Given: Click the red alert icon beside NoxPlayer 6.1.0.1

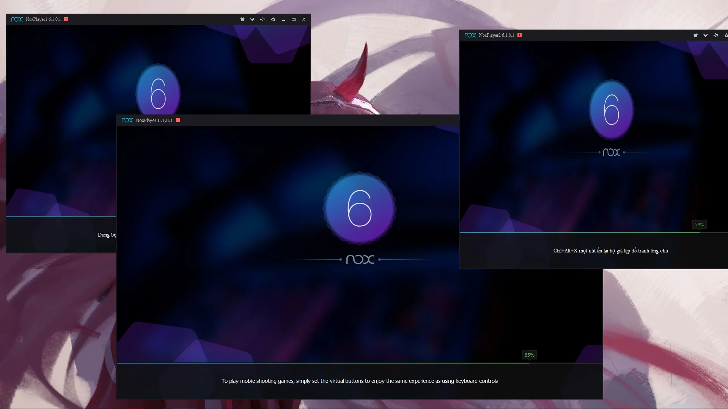Looking at the screenshot, I should [178, 120].
